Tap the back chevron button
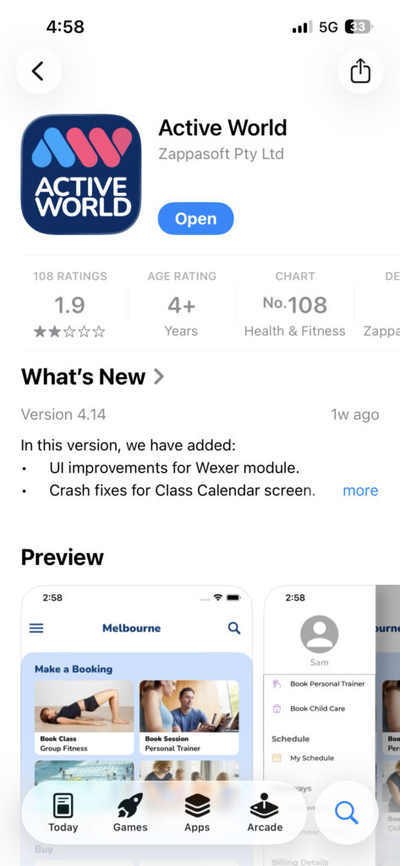Image resolution: width=400 pixels, height=866 pixels. click(38, 71)
